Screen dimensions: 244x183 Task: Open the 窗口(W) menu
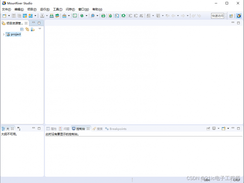tap(84, 9)
